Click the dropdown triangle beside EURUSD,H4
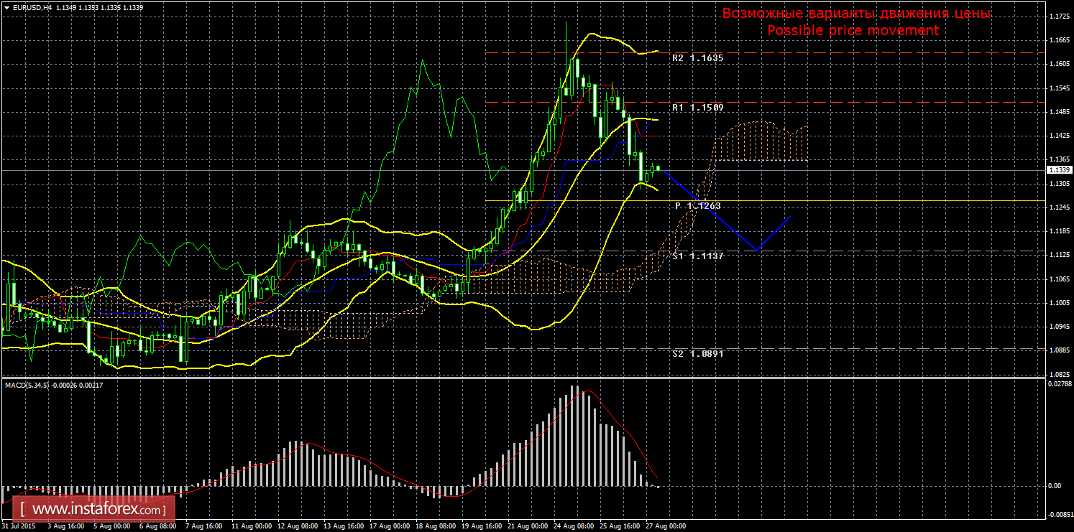 click(6, 7)
